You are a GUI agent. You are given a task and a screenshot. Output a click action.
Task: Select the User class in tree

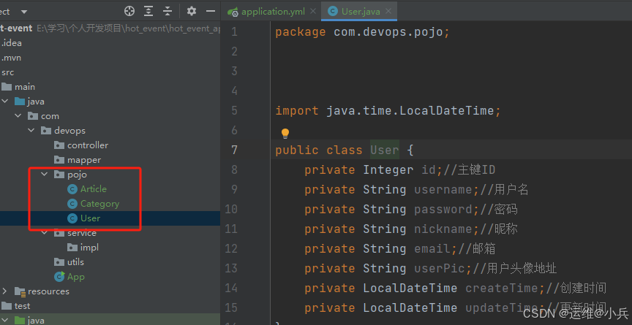tap(90, 218)
